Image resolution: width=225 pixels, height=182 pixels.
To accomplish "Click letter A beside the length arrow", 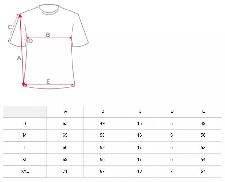I will click(x=19, y=58).
